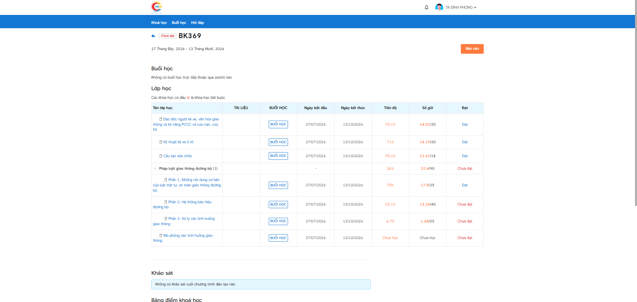Open Phần 3. Xử lý các tình huống link
This screenshot has width=637, height=302.
coord(184,221)
